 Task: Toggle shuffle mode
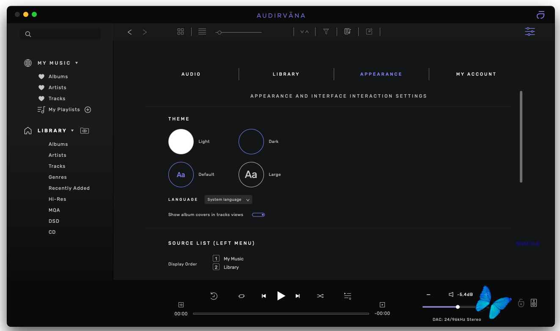[320, 296]
